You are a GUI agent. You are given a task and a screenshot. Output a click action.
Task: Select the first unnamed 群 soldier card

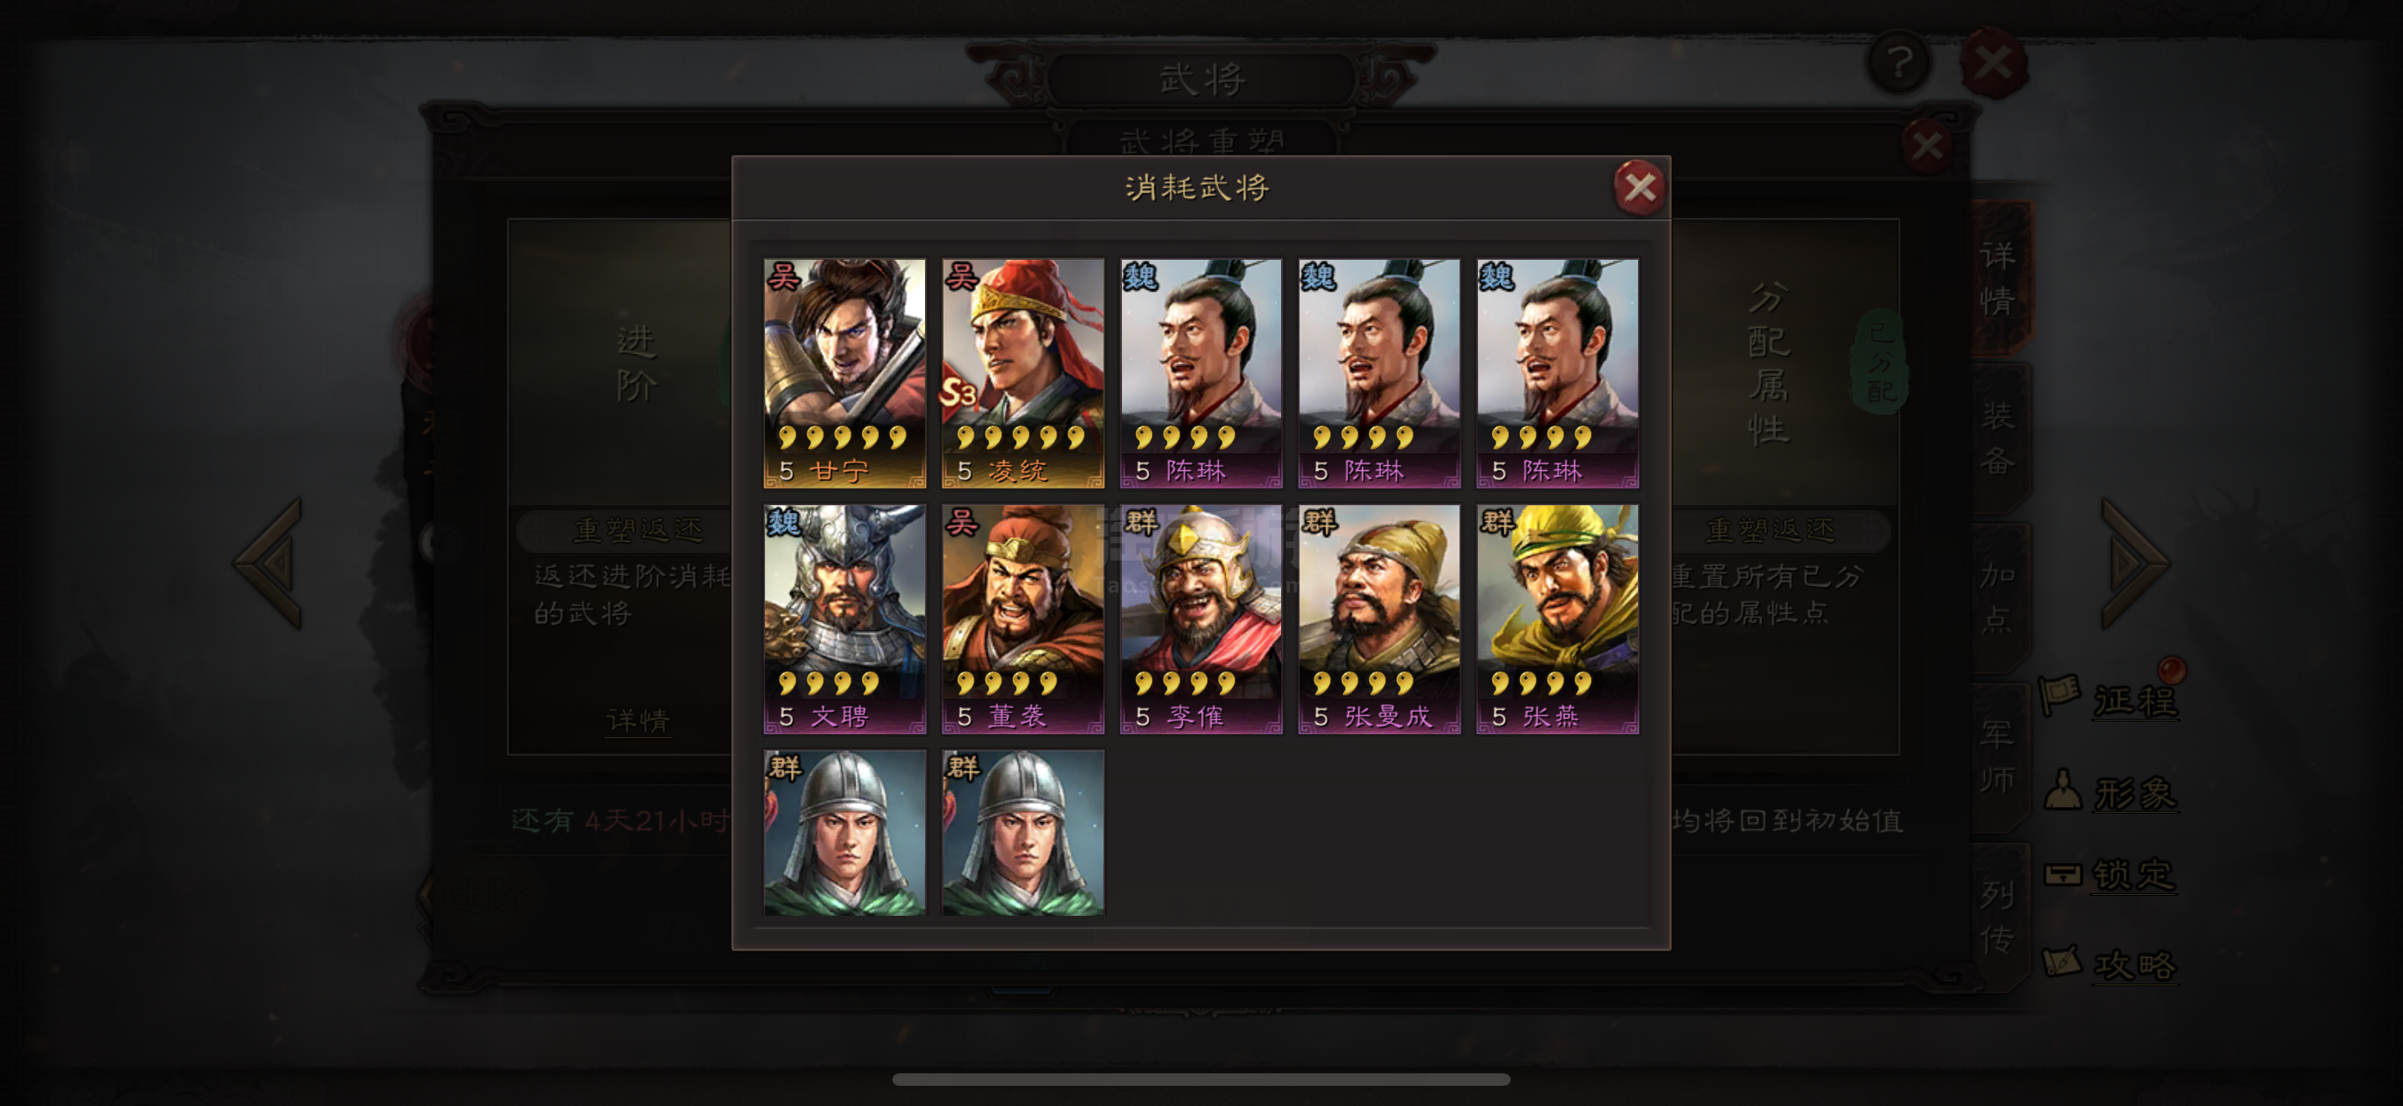pos(845,833)
